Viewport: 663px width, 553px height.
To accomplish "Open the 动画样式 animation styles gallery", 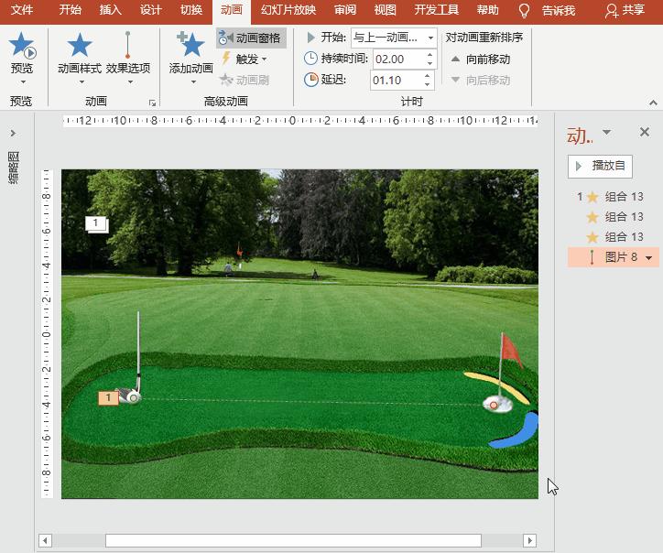I will tap(80, 46).
